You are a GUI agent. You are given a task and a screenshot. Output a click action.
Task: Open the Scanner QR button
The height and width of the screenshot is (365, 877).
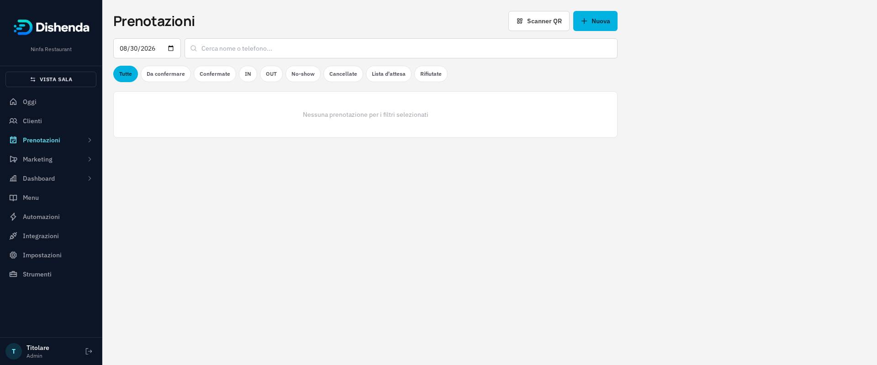(539, 21)
